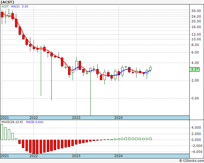Click the 4.00 price axis label
Viewport: 204px width, 163px height.
click(195, 63)
